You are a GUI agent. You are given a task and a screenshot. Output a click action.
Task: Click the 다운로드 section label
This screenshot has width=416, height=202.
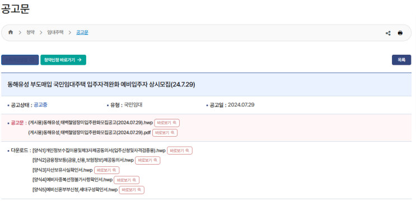(x=20, y=151)
